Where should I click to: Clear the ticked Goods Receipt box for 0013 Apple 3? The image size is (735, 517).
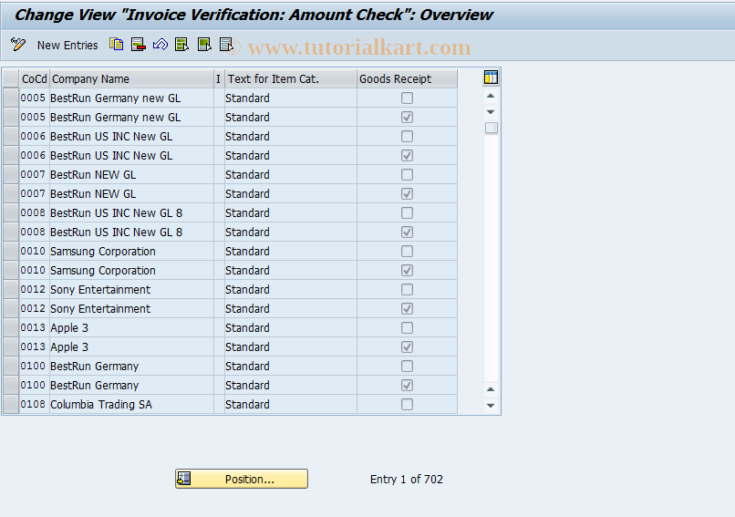(x=407, y=346)
